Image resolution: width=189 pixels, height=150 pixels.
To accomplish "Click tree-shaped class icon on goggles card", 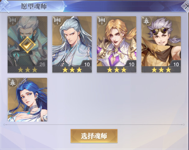I will (146, 21).
